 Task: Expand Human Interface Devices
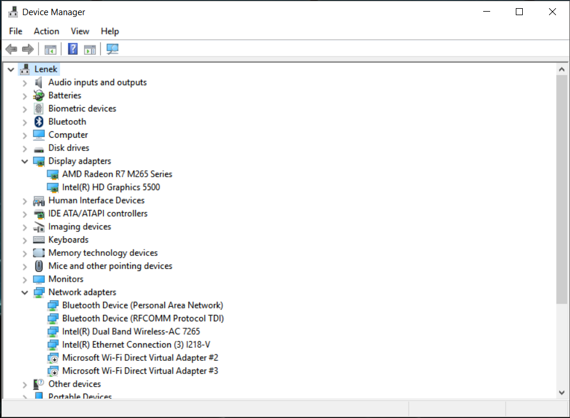point(24,201)
